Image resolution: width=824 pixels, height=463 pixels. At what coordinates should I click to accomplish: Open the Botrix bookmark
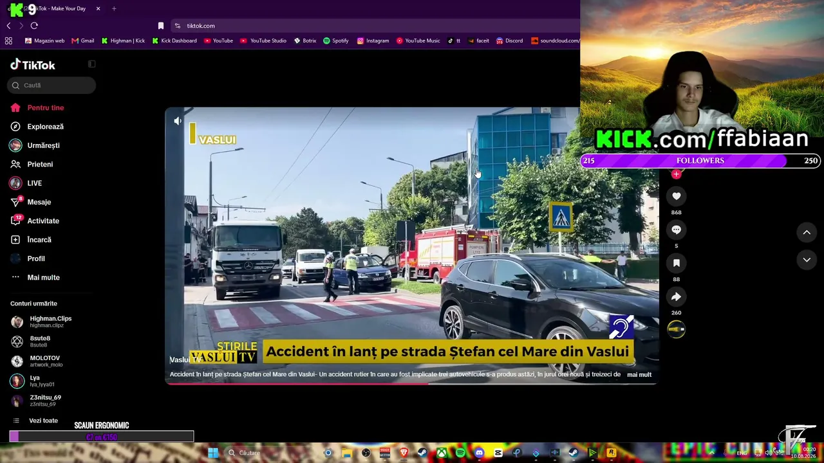click(x=305, y=41)
